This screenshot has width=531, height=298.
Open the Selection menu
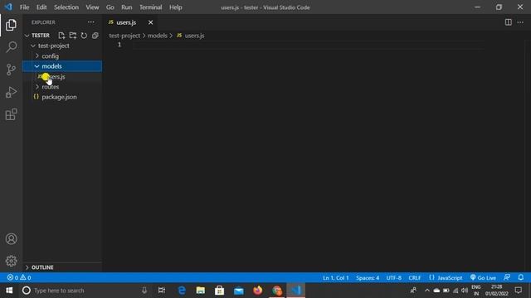(66, 7)
